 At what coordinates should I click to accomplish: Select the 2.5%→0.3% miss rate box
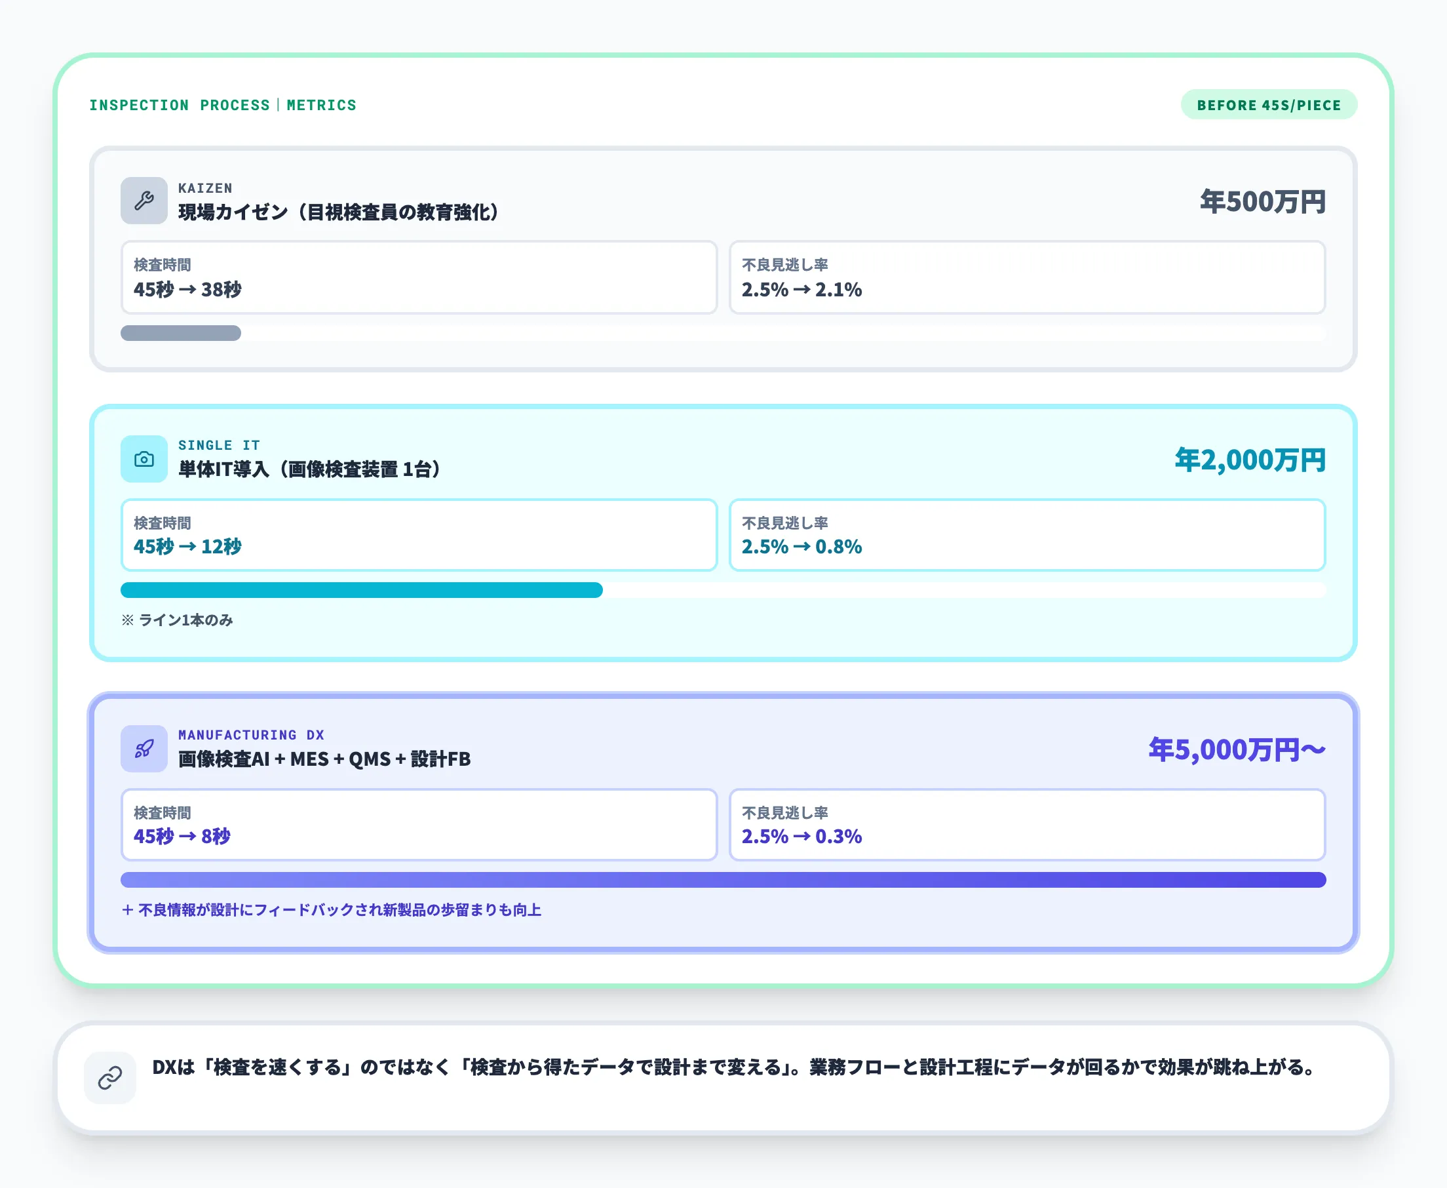click(x=1026, y=825)
